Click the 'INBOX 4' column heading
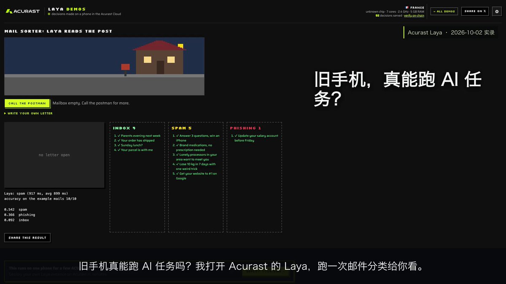Image resolution: width=506 pixels, height=284 pixels. (124, 128)
